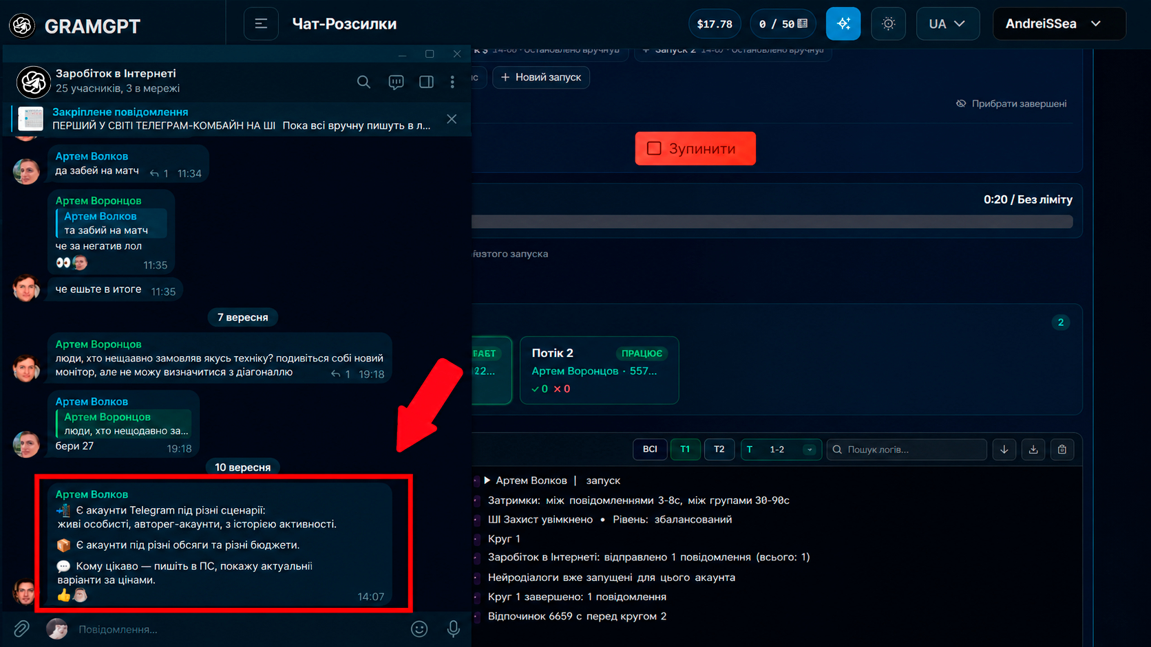Open the T 1-2 thread dropdown

coord(781,449)
